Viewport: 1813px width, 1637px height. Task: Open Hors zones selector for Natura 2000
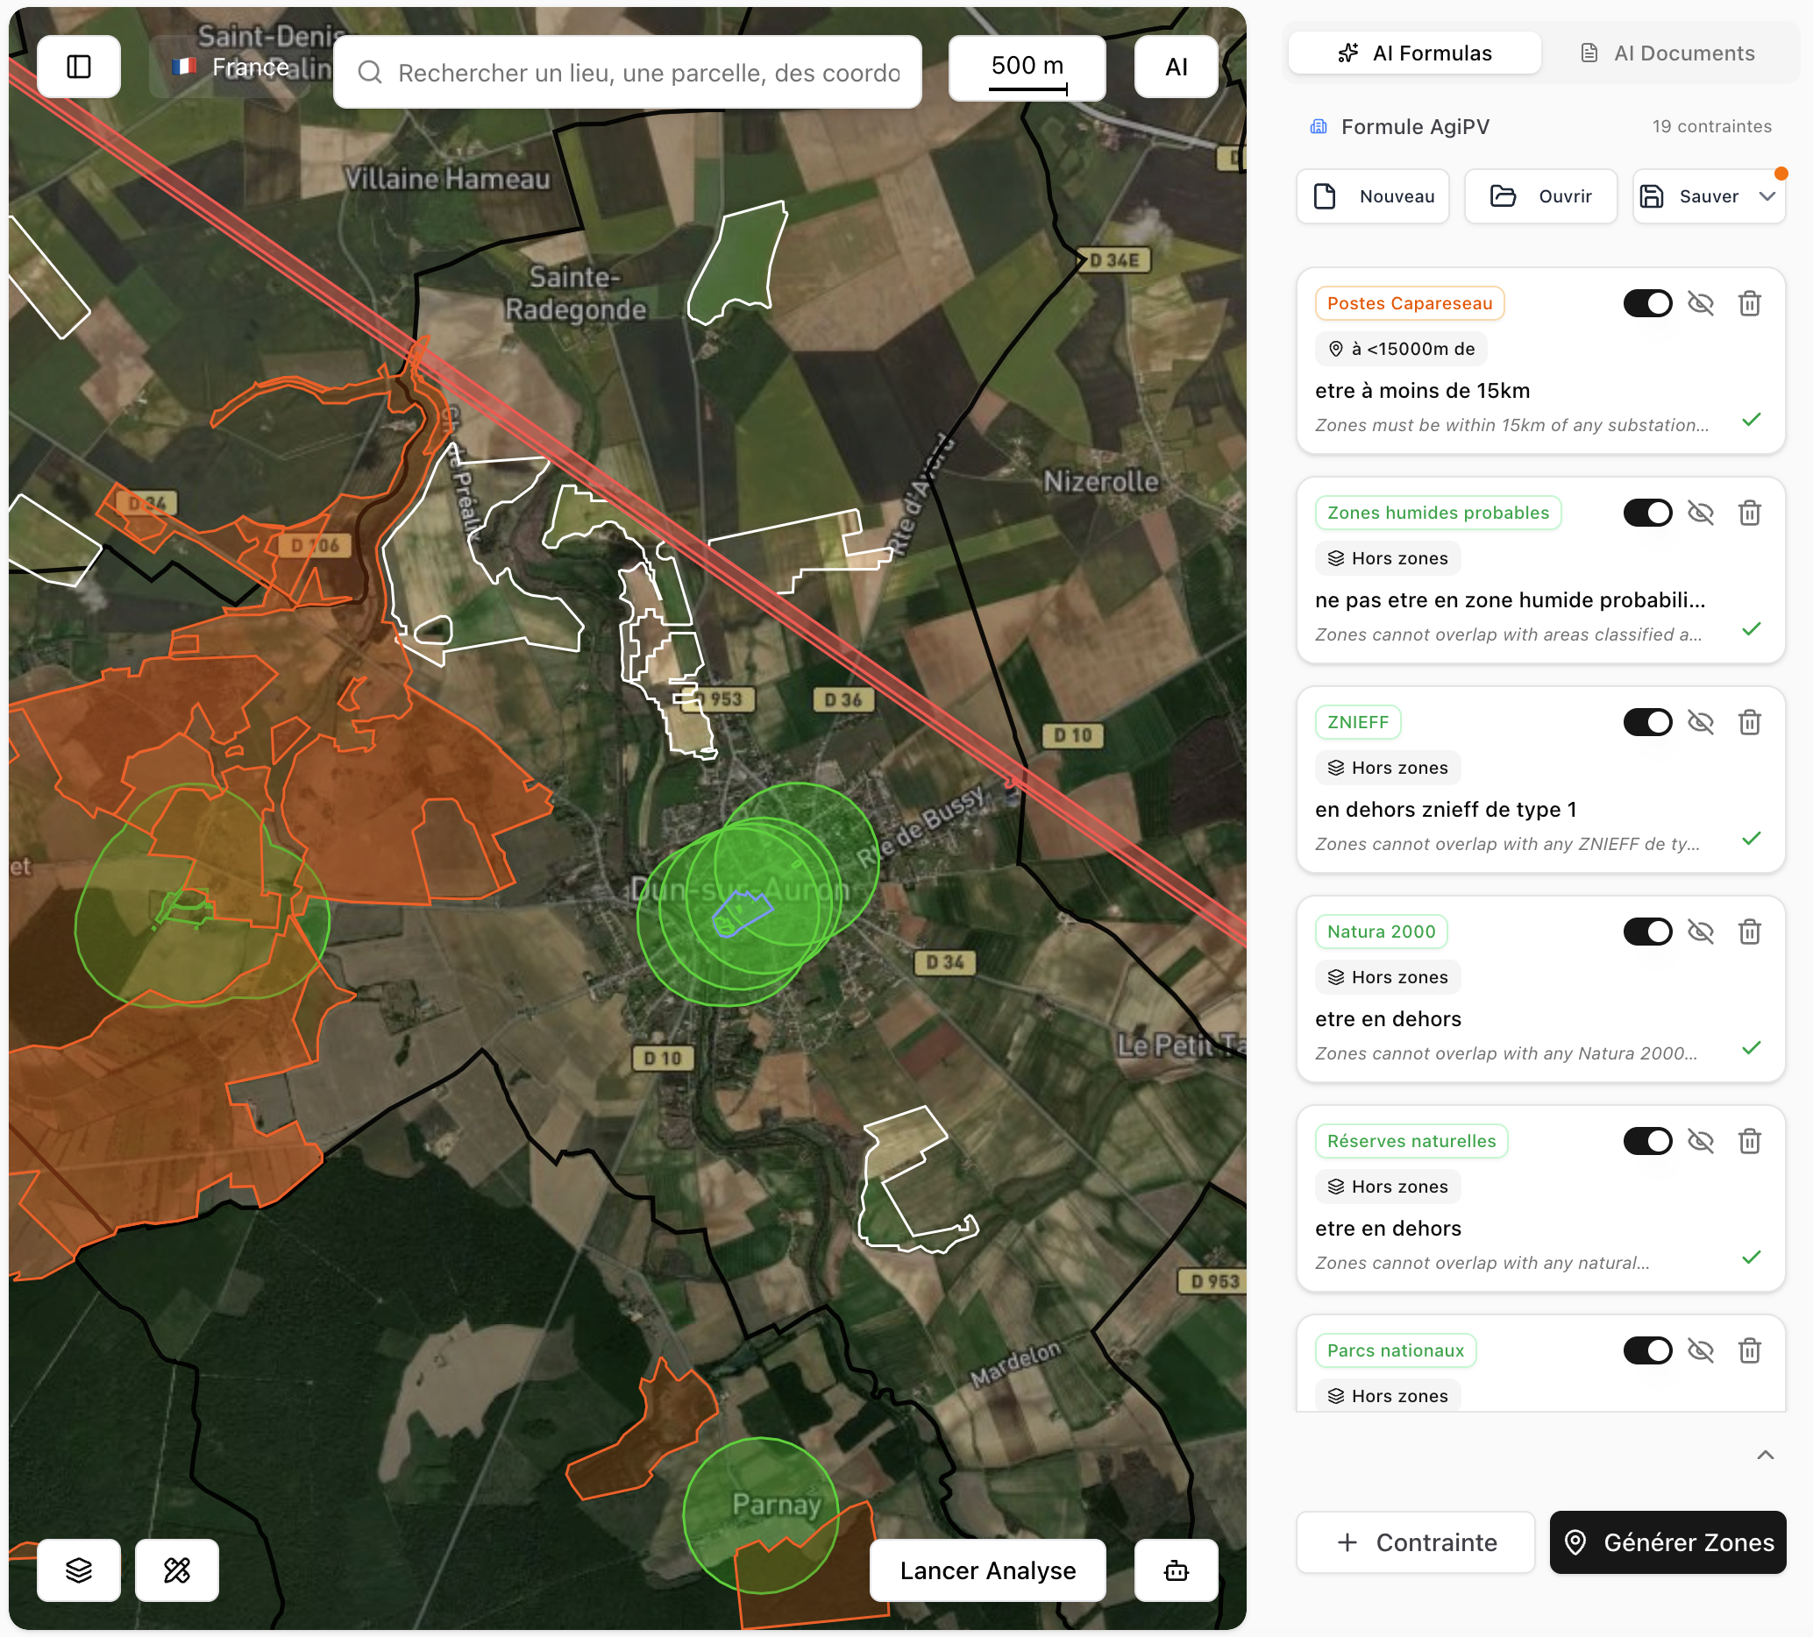coord(1388,978)
